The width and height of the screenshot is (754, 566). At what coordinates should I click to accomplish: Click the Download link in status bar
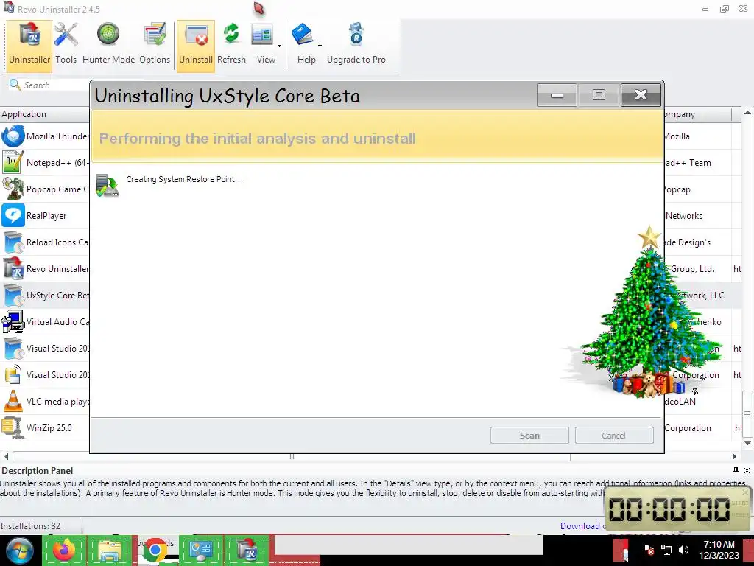pos(582,526)
